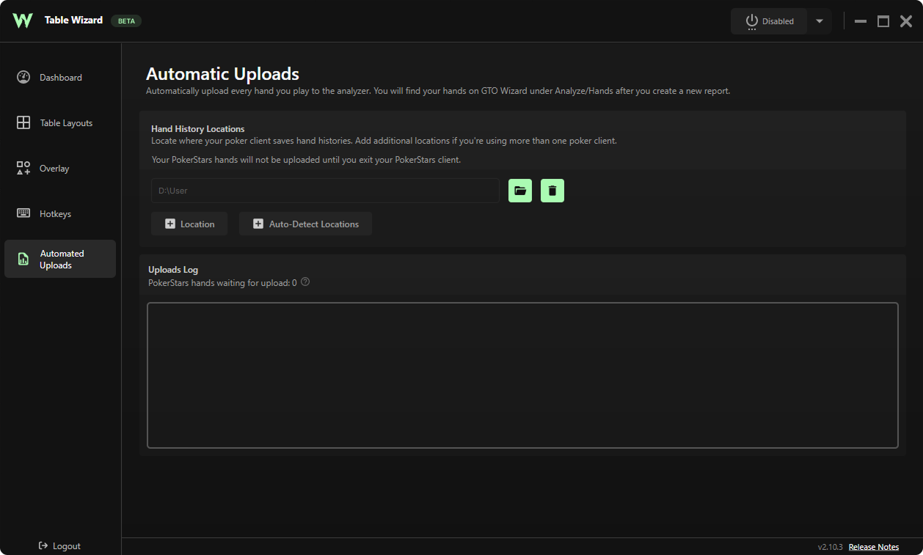Click the Automated Uploads file icon

point(23,259)
